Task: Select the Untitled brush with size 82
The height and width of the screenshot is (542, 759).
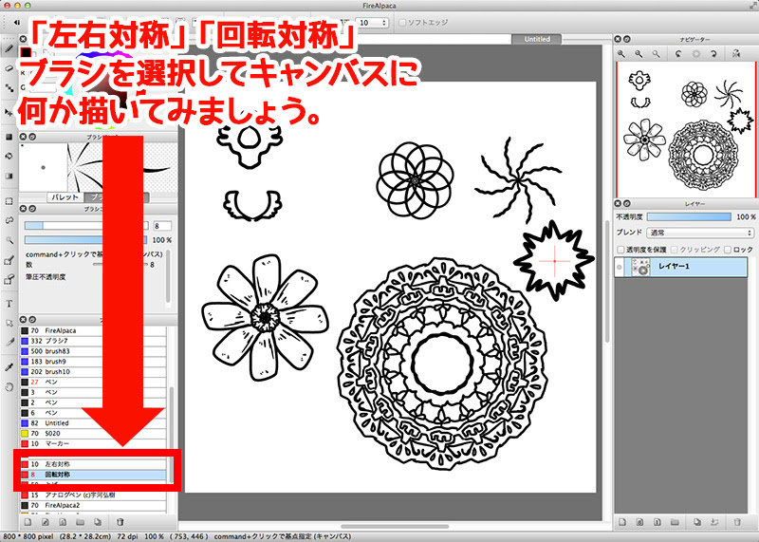Action: point(93,423)
